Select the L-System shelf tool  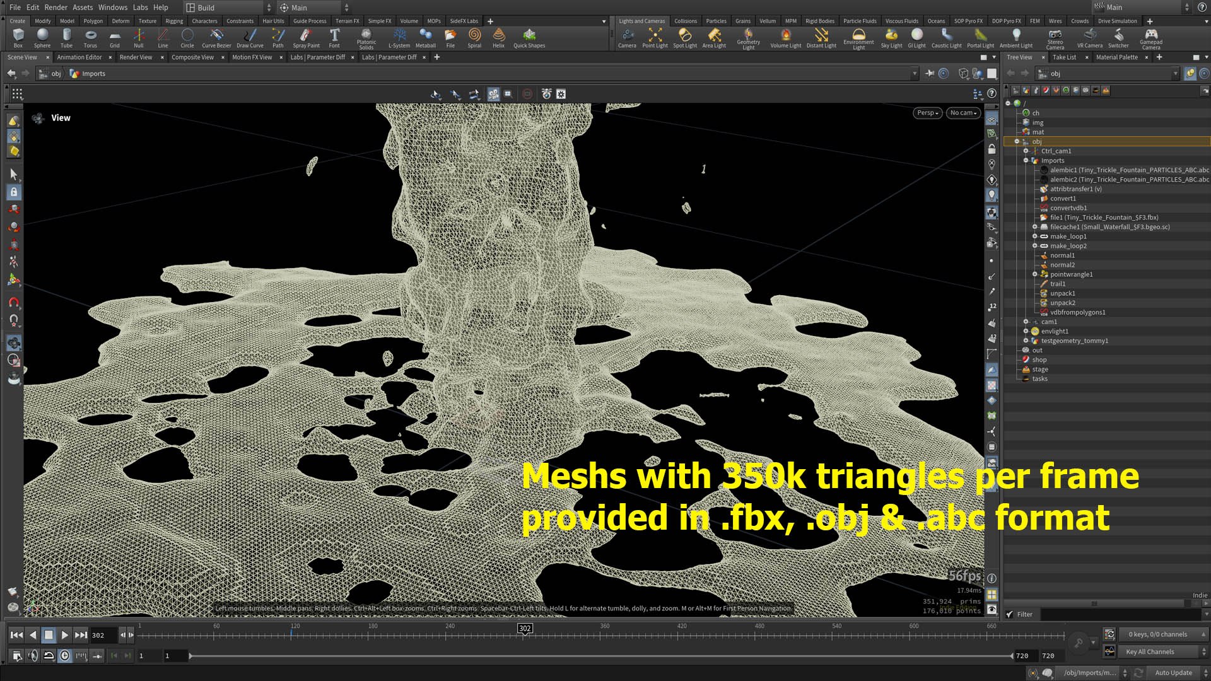[399, 38]
